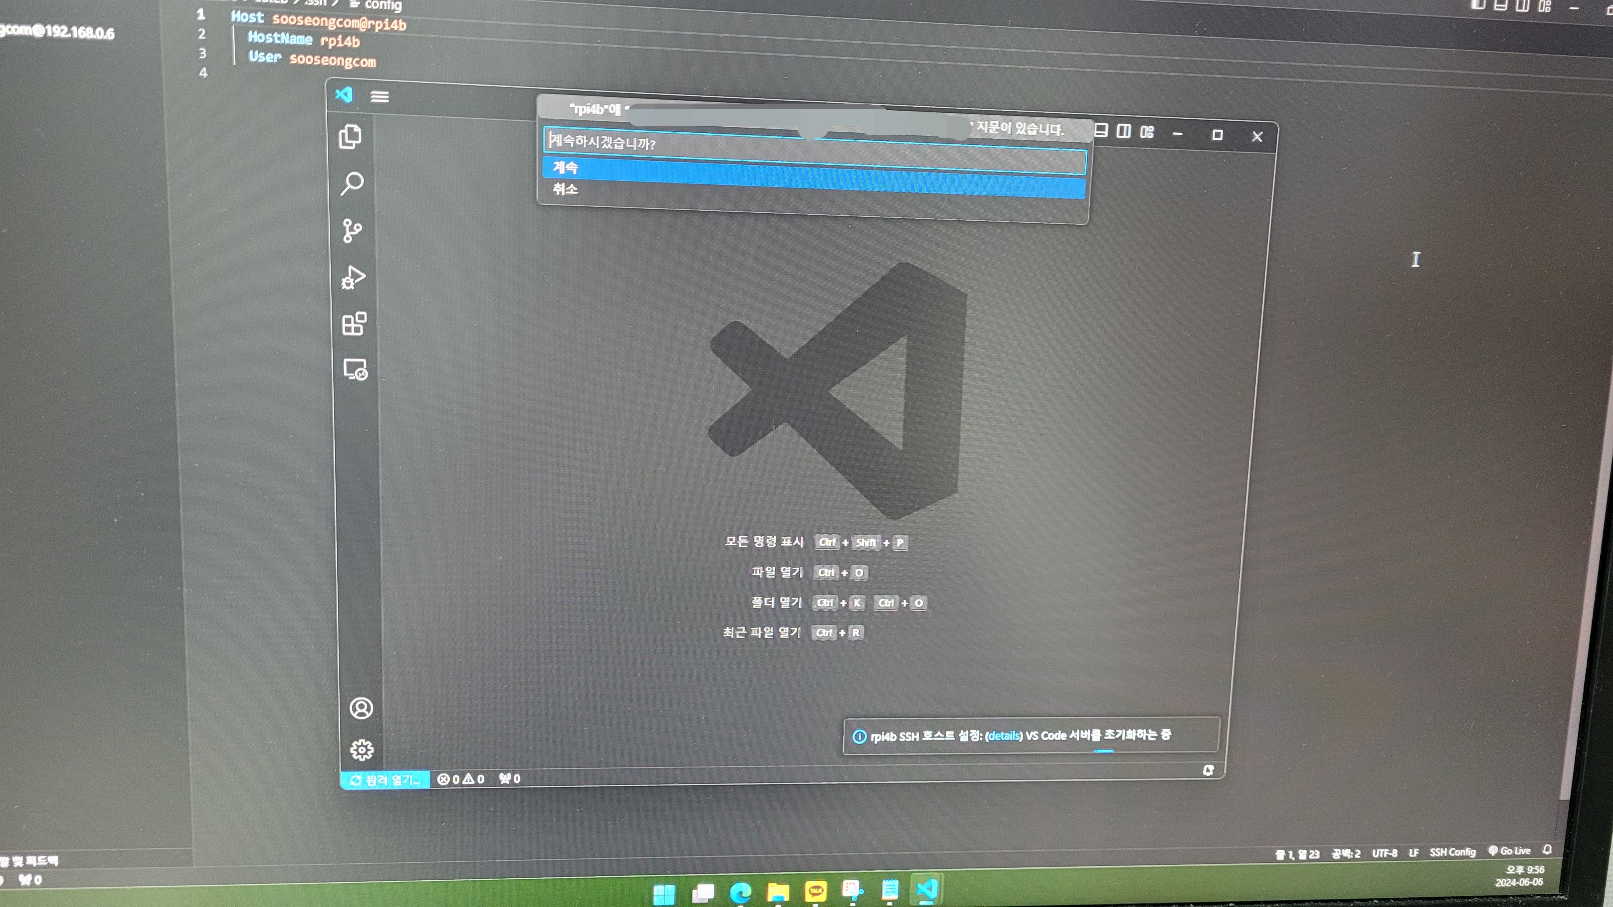This screenshot has width=1613, height=907.
Task: Minimize the front VS Code window
Action: coord(1177,133)
